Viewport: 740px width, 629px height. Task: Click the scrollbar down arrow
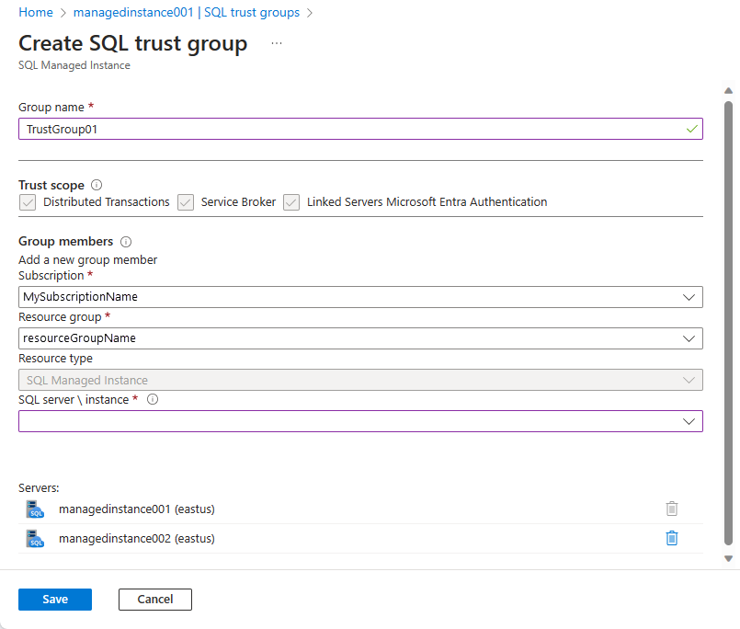[729, 557]
